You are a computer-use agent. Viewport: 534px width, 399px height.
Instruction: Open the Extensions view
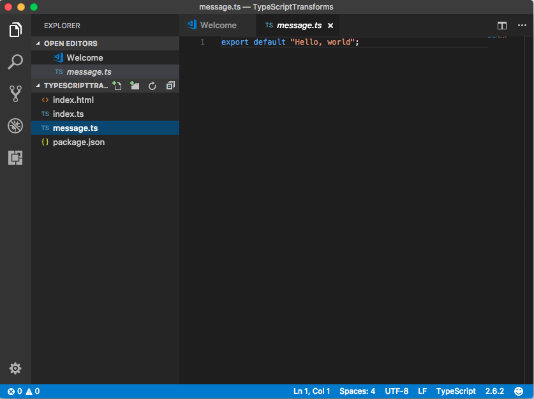click(15, 158)
